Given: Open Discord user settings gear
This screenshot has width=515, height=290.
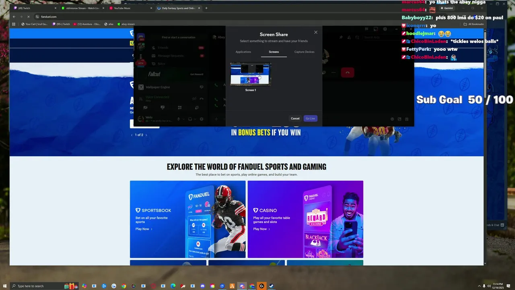Looking at the screenshot, I should tap(202, 119).
